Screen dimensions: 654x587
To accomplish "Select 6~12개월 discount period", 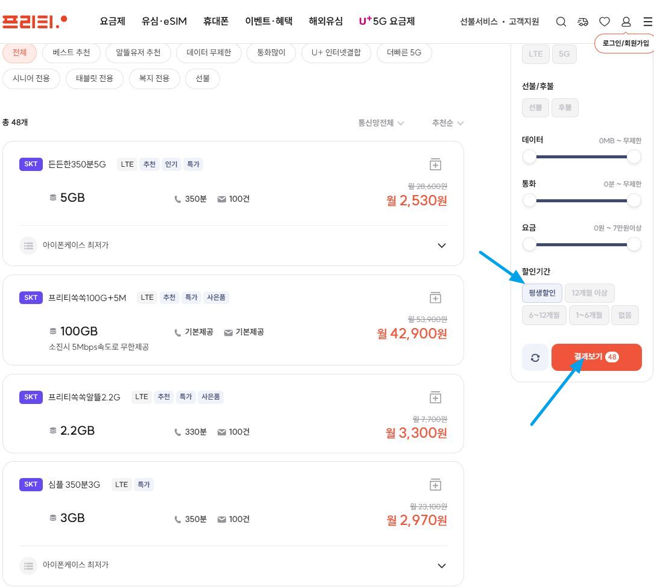I will click(544, 315).
